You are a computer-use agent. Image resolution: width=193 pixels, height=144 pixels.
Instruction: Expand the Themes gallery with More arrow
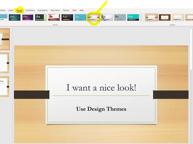point(141,20)
